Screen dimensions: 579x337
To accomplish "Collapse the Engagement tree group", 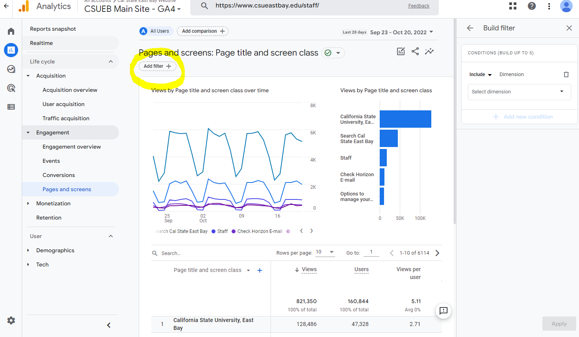I will click(28, 132).
